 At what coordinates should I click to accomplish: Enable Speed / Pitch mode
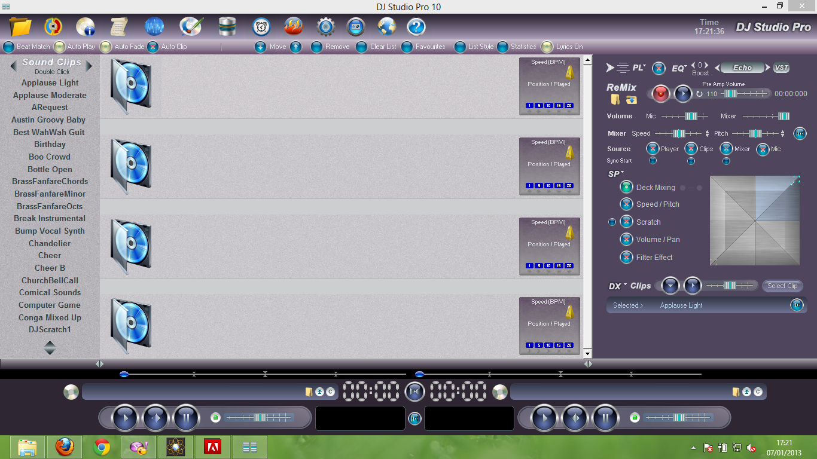(626, 204)
